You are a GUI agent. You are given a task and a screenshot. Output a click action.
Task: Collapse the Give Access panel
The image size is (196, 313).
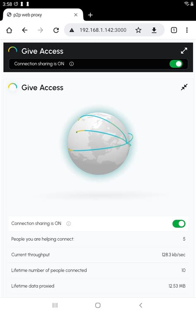[x=184, y=87]
